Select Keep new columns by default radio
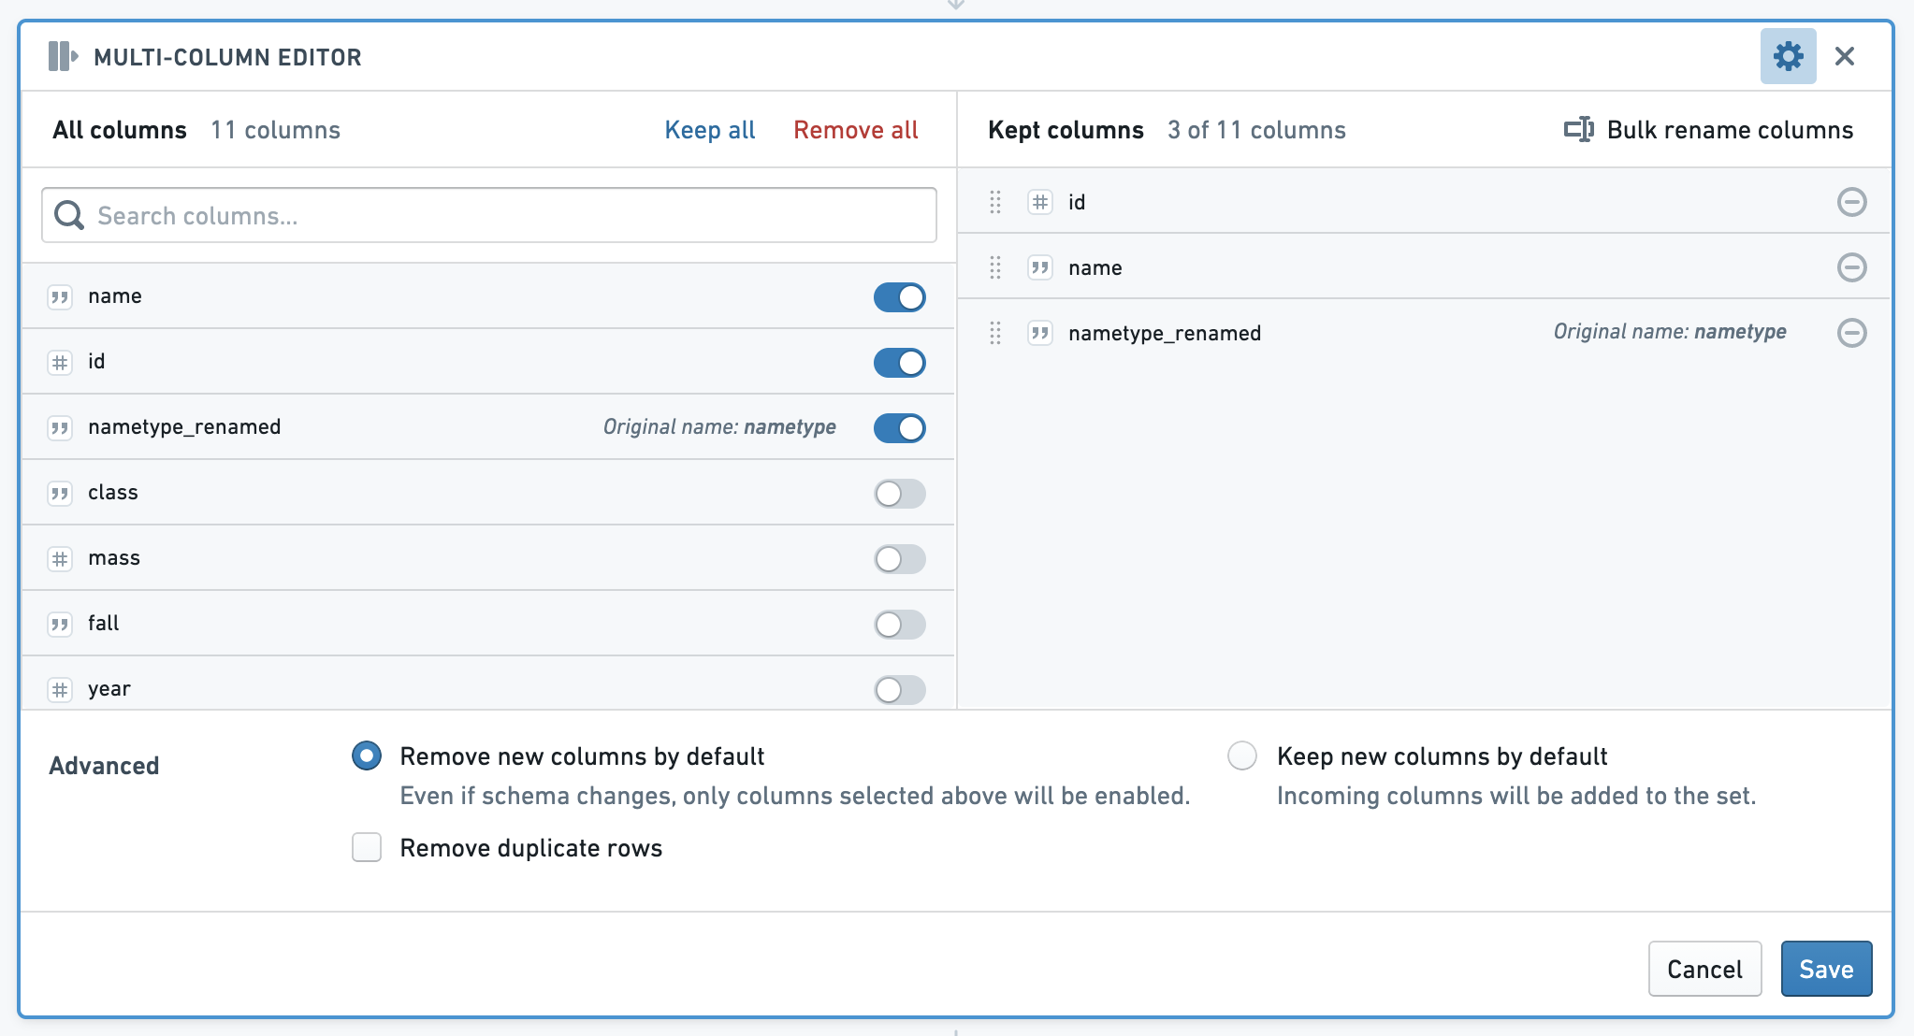The width and height of the screenshot is (1914, 1036). coord(1242,755)
